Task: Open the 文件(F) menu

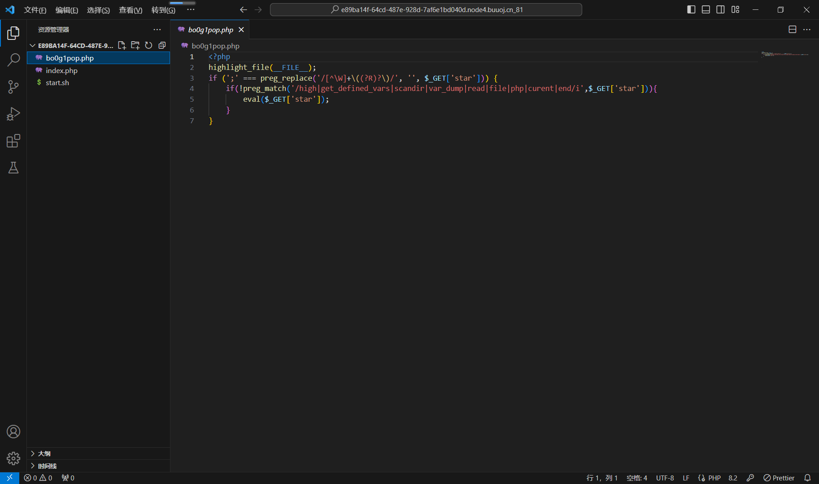Action: click(x=35, y=10)
